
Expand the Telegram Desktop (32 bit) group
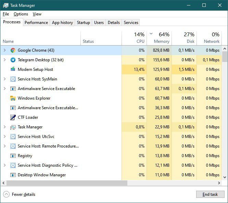[5, 60]
